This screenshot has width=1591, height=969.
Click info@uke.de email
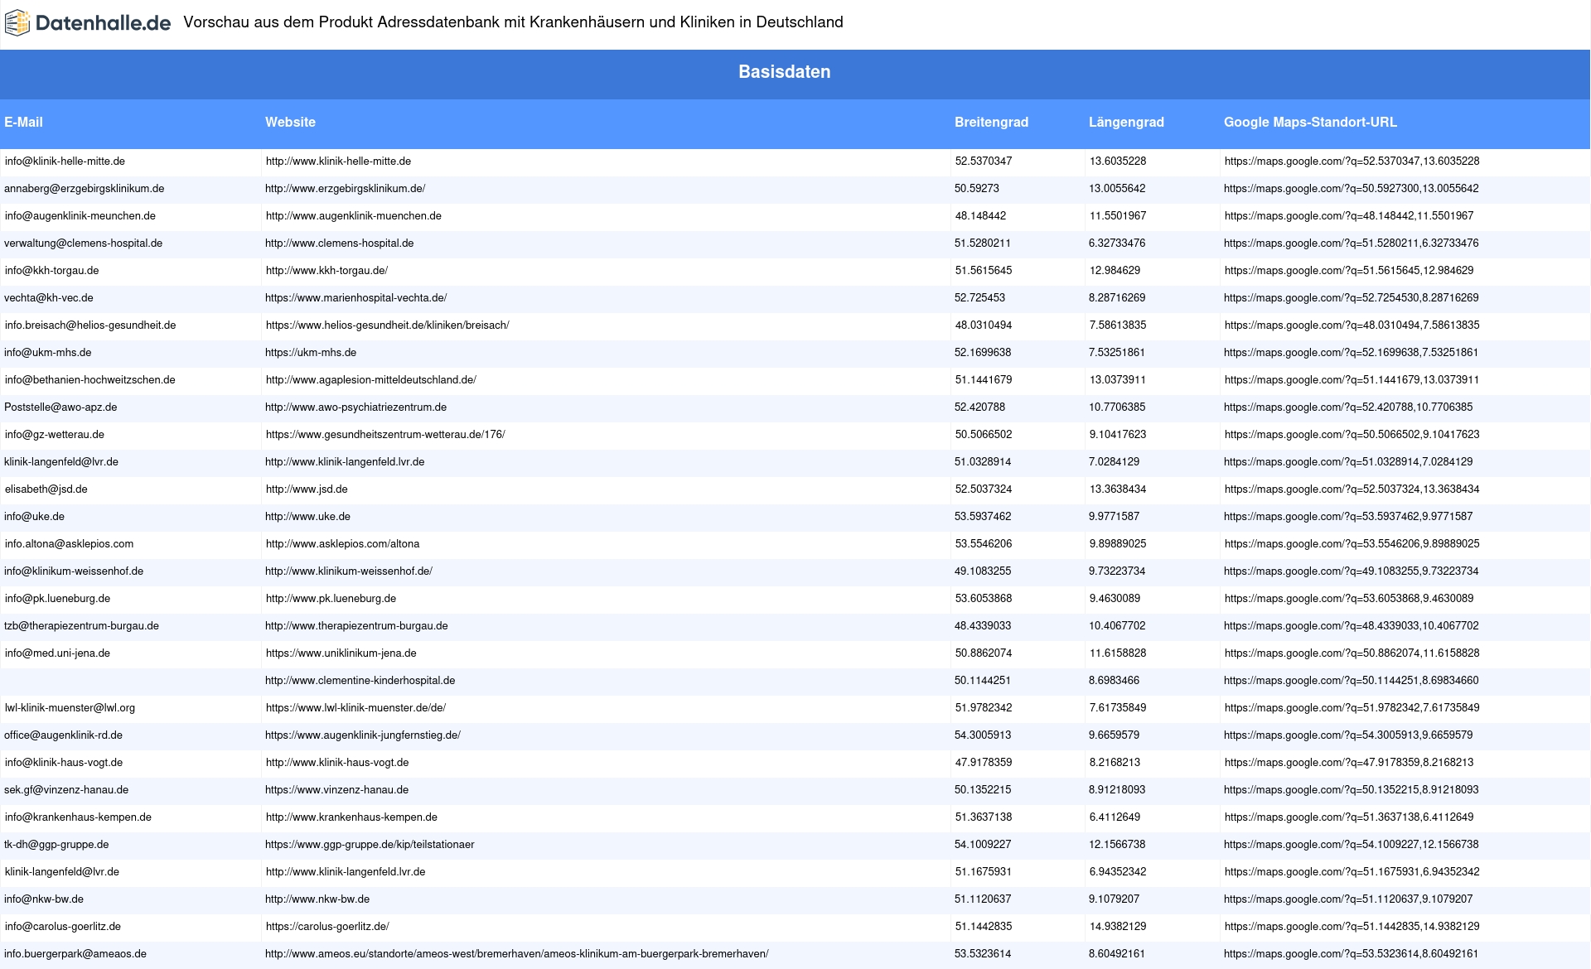click(34, 517)
